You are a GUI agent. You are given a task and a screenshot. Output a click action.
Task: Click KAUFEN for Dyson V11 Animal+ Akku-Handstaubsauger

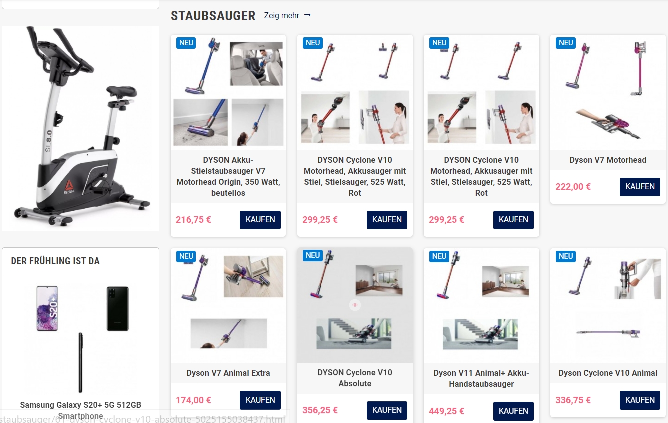[513, 411]
